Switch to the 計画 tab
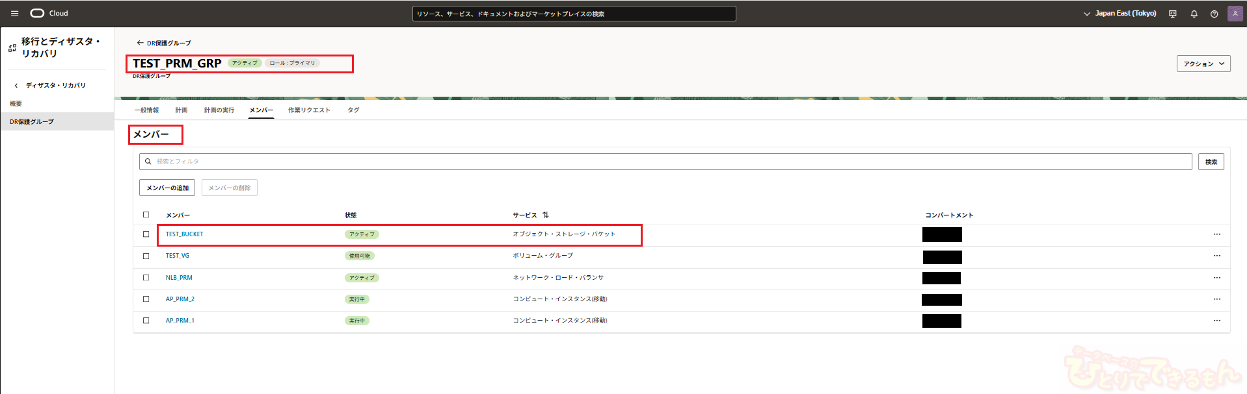 point(181,110)
